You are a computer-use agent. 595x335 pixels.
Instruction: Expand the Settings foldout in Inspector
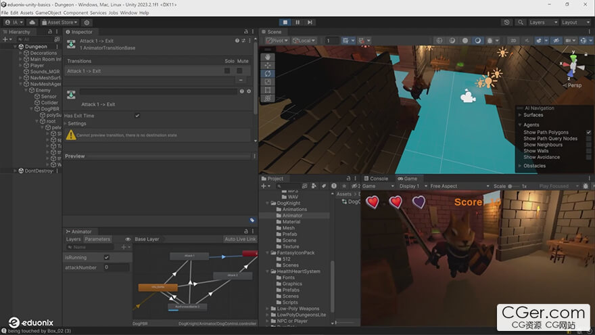(76, 124)
